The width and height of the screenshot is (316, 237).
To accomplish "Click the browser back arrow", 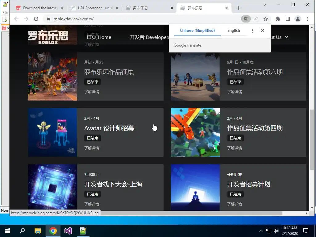I will pyautogui.click(x=16, y=19).
